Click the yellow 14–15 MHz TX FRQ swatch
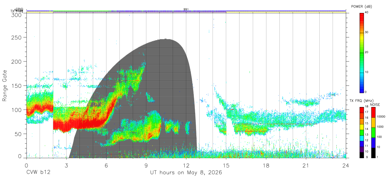Image resolution: width=389 pixels, height=179 pixels. point(361,127)
